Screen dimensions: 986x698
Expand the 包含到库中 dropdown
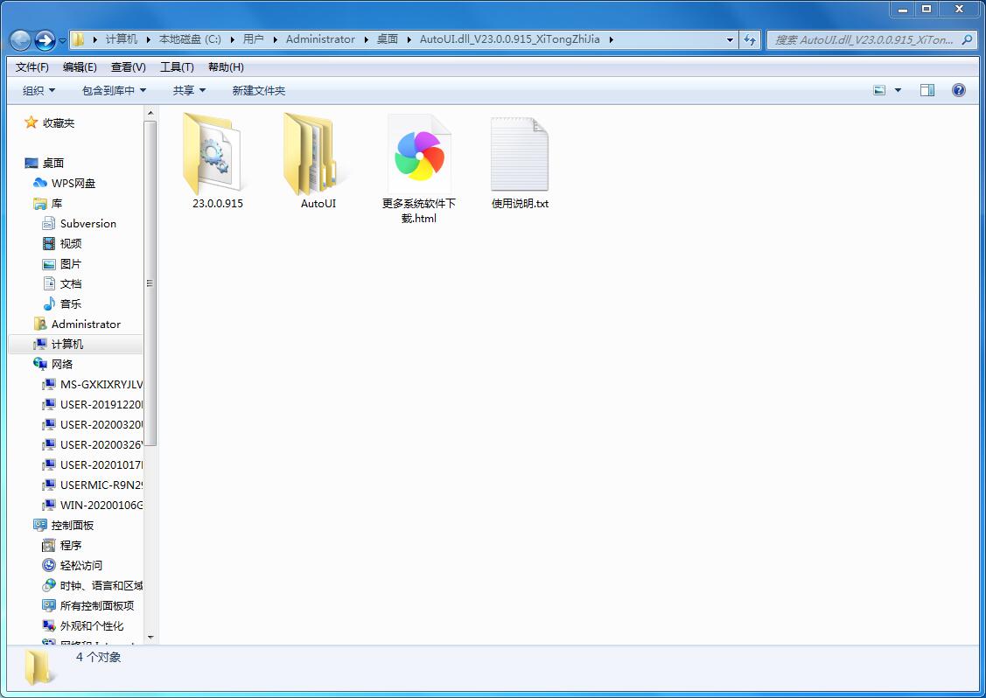114,91
